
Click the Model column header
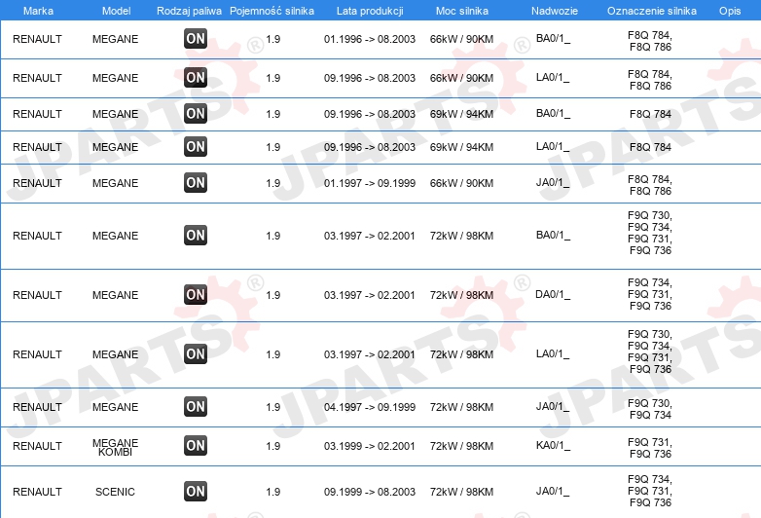coord(116,11)
